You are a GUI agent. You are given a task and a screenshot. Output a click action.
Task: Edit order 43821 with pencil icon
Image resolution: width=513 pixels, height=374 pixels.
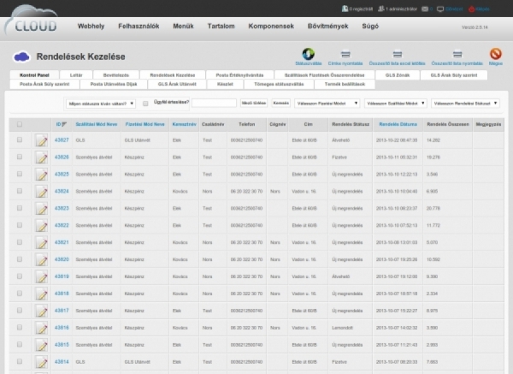click(41, 242)
